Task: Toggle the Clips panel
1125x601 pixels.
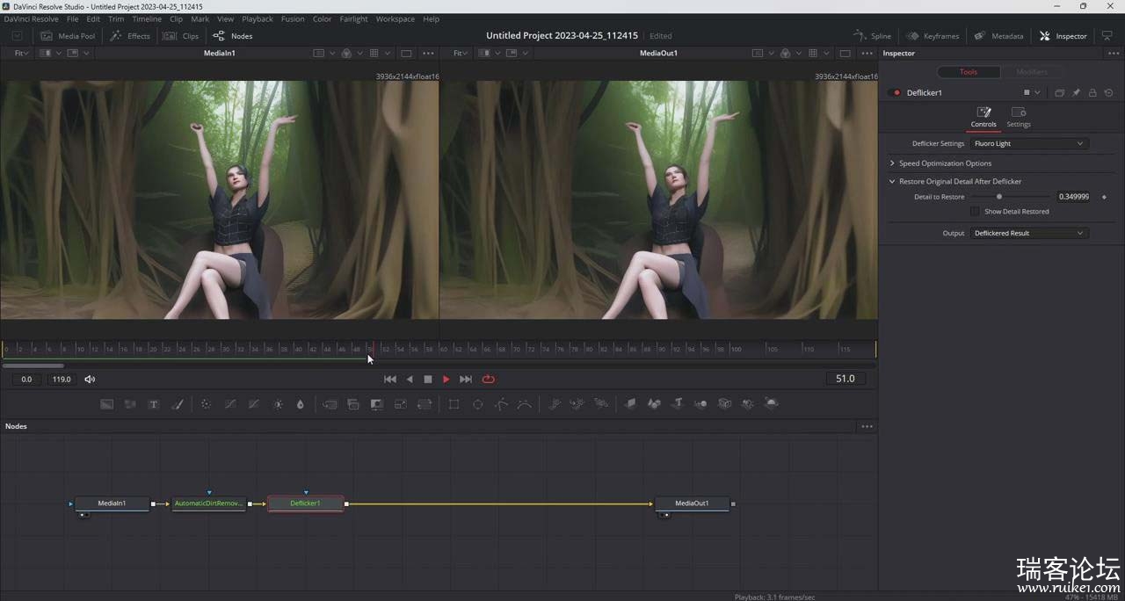Action: click(x=182, y=36)
